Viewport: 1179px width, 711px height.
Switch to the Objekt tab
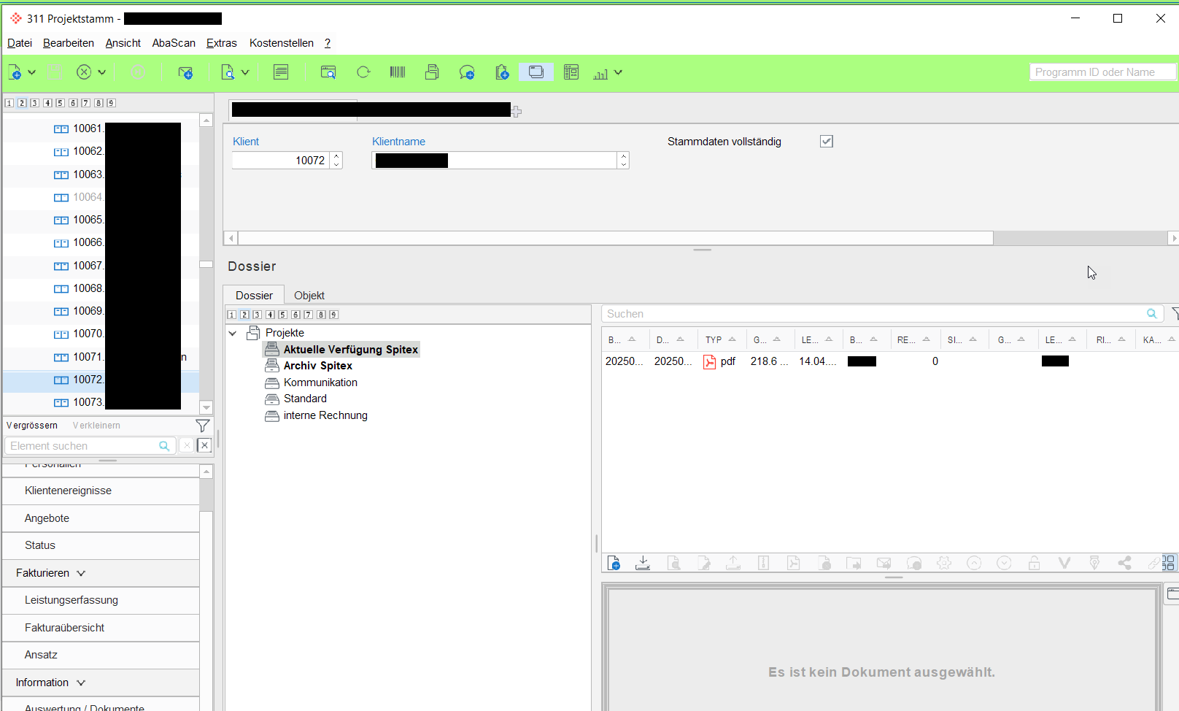click(309, 296)
